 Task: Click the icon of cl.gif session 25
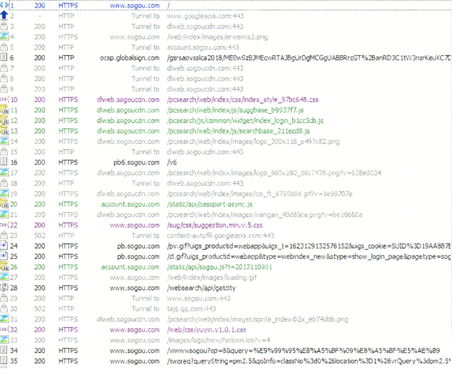click(x=4, y=256)
